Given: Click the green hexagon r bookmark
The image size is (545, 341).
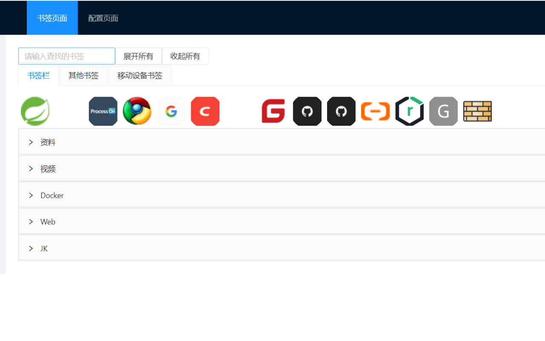Looking at the screenshot, I should click(409, 111).
